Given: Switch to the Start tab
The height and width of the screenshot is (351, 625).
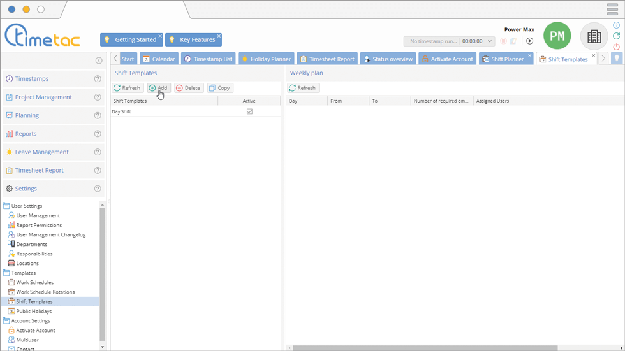Looking at the screenshot, I should (128, 59).
